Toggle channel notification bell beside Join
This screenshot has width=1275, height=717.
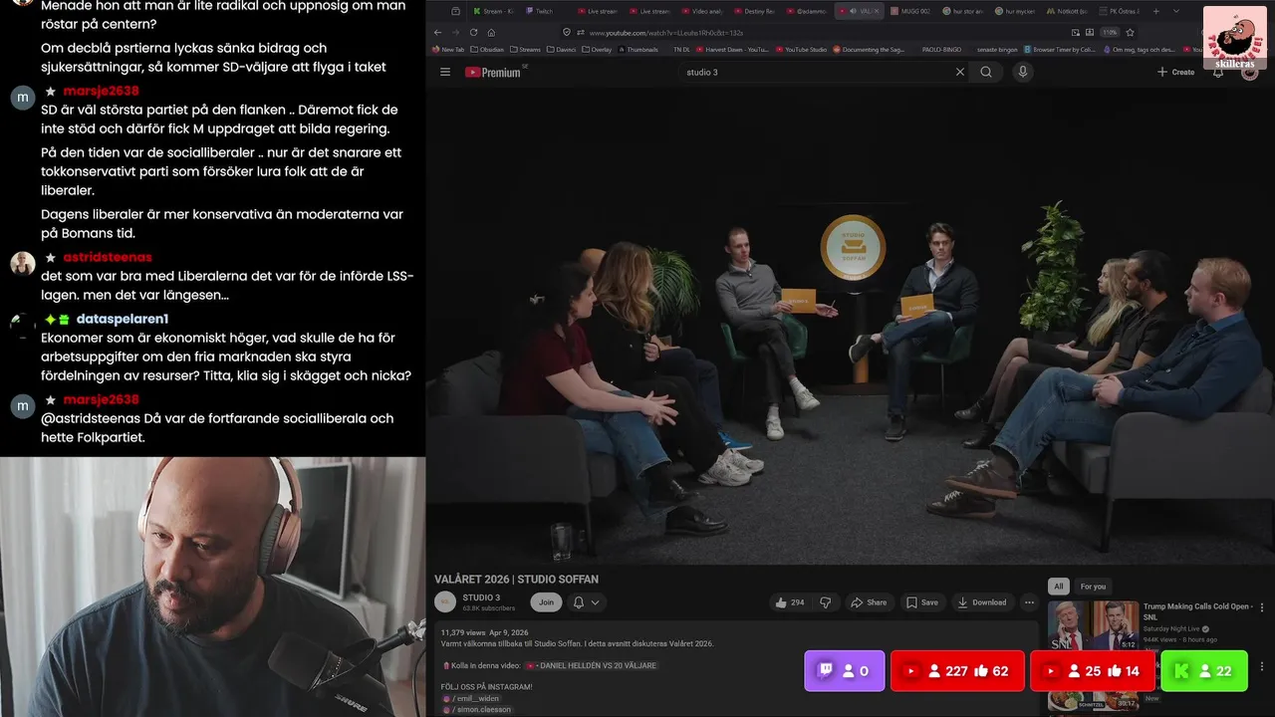(579, 602)
